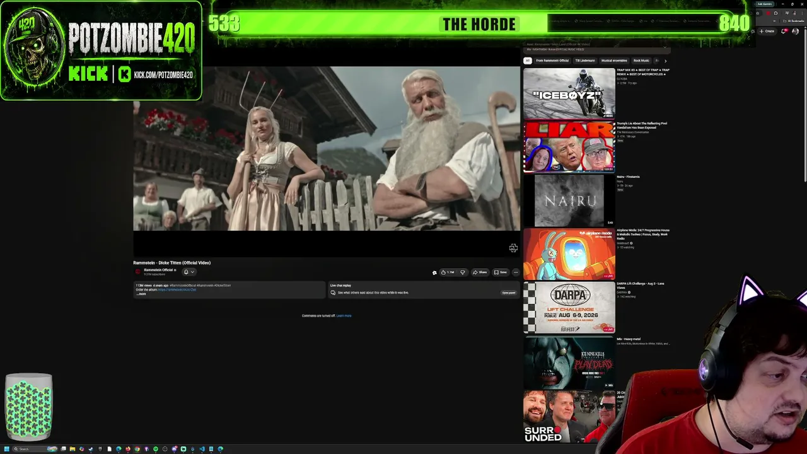Dislike the Rammstein video
Image resolution: width=807 pixels, height=454 pixels.
[462, 272]
